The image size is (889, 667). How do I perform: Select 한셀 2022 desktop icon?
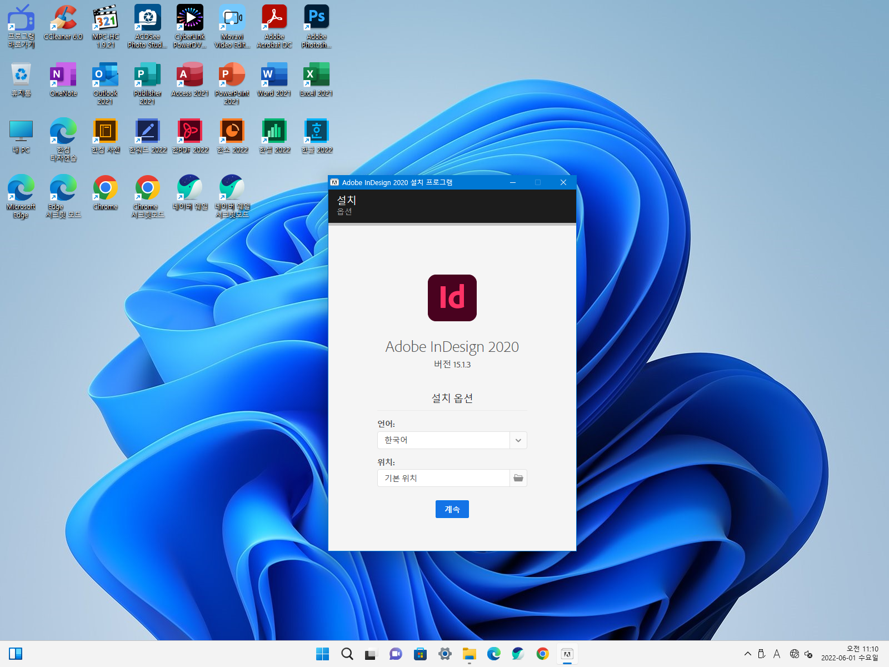pos(274,136)
